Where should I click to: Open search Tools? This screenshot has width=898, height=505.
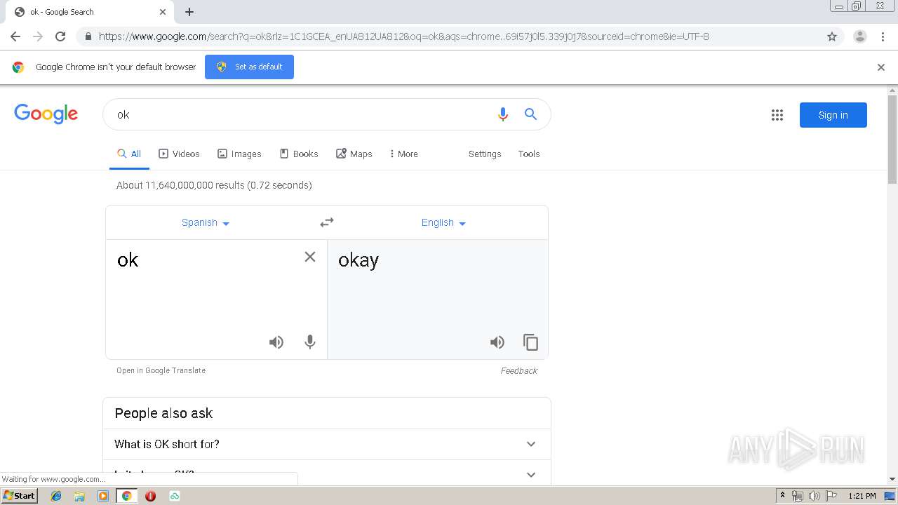[529, 154]
